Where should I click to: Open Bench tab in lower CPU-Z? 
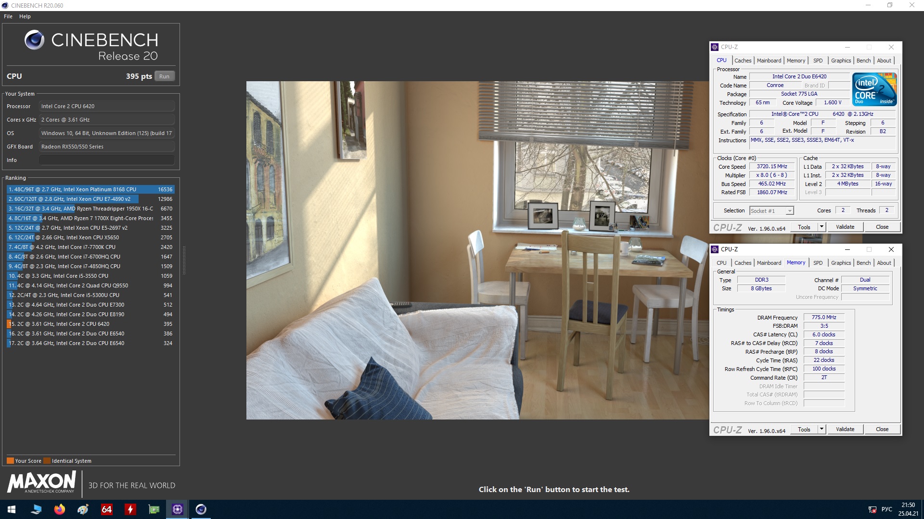coord(863,263)
